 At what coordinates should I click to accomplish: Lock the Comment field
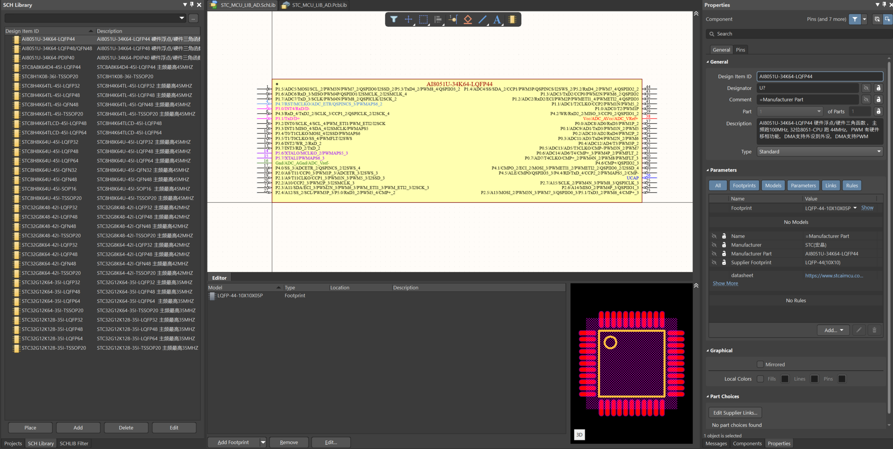click(878, 100)
